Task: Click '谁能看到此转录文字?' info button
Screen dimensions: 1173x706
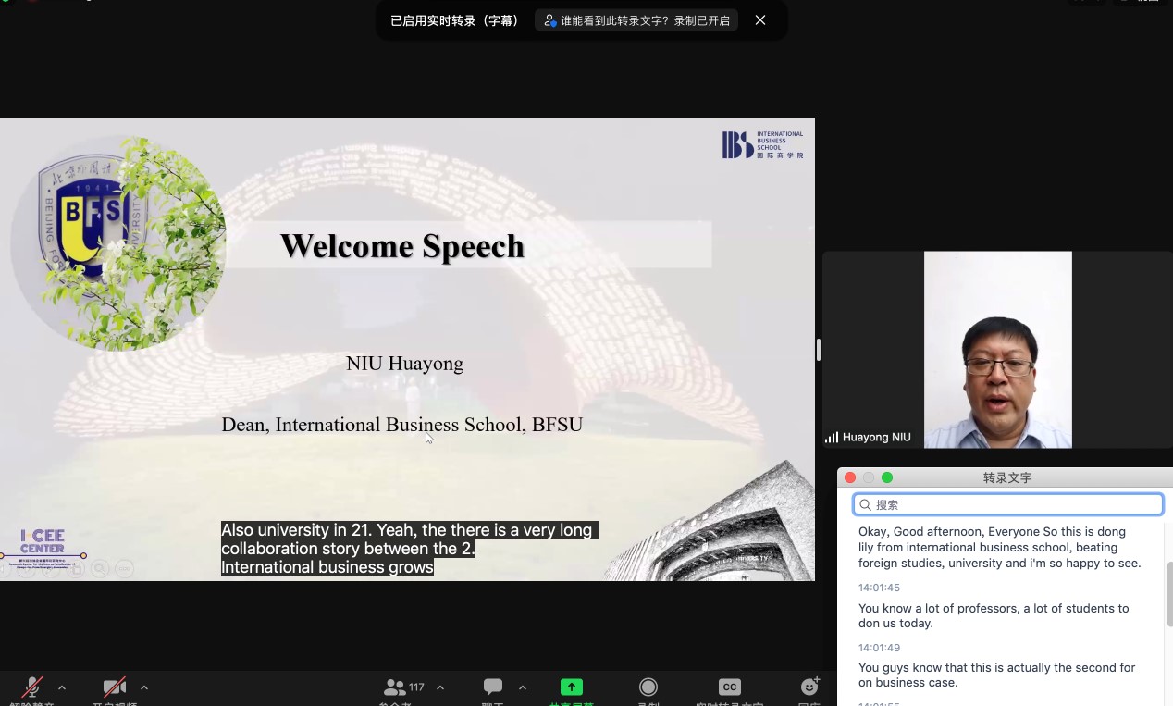Action: coord(636,20)
